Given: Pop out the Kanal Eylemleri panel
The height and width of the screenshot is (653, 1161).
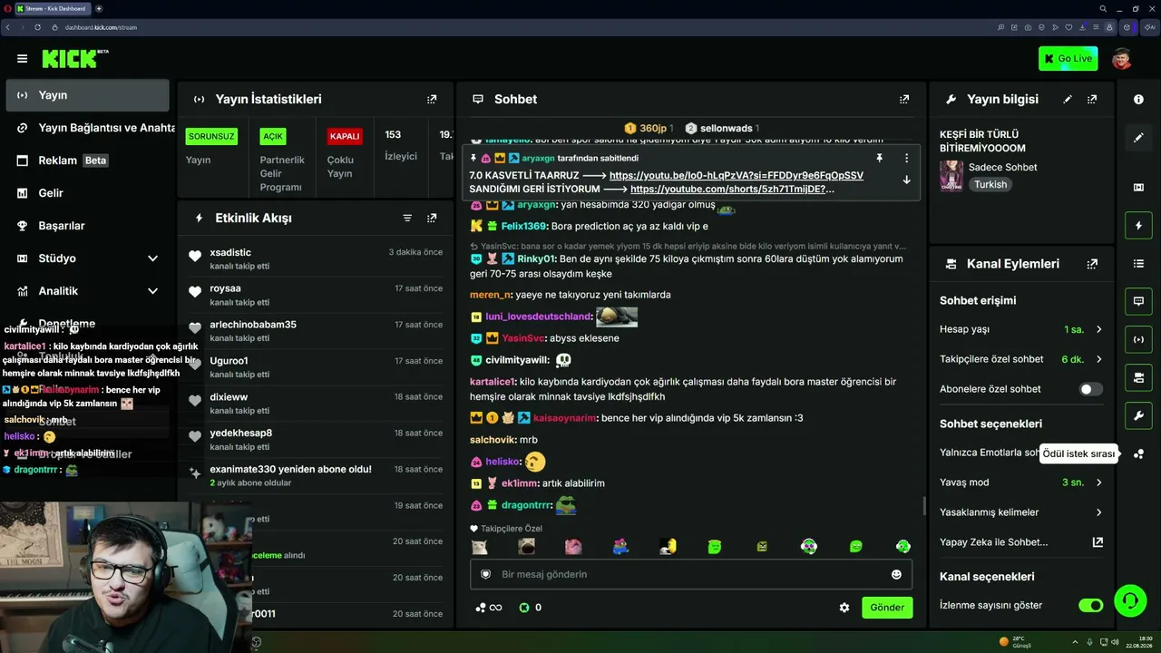Looking at the screenshot, I should (1092, 264).
